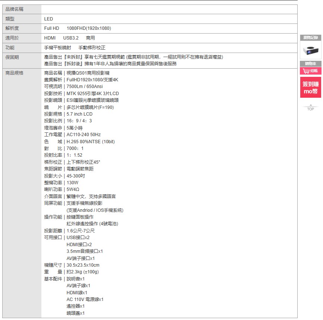Screen dimensions: 323x320
Task: Select the USB3.2 tag in 適用於 row
Action: 70,38
